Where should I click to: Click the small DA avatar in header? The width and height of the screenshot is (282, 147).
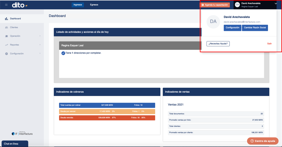tap(237, 5)
